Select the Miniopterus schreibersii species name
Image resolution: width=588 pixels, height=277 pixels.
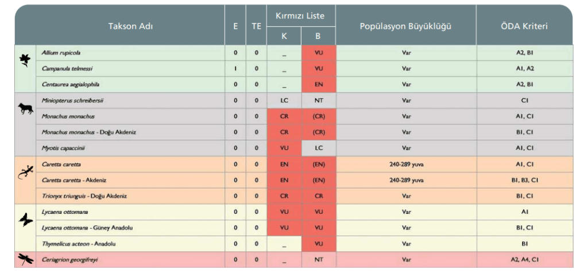72,100
